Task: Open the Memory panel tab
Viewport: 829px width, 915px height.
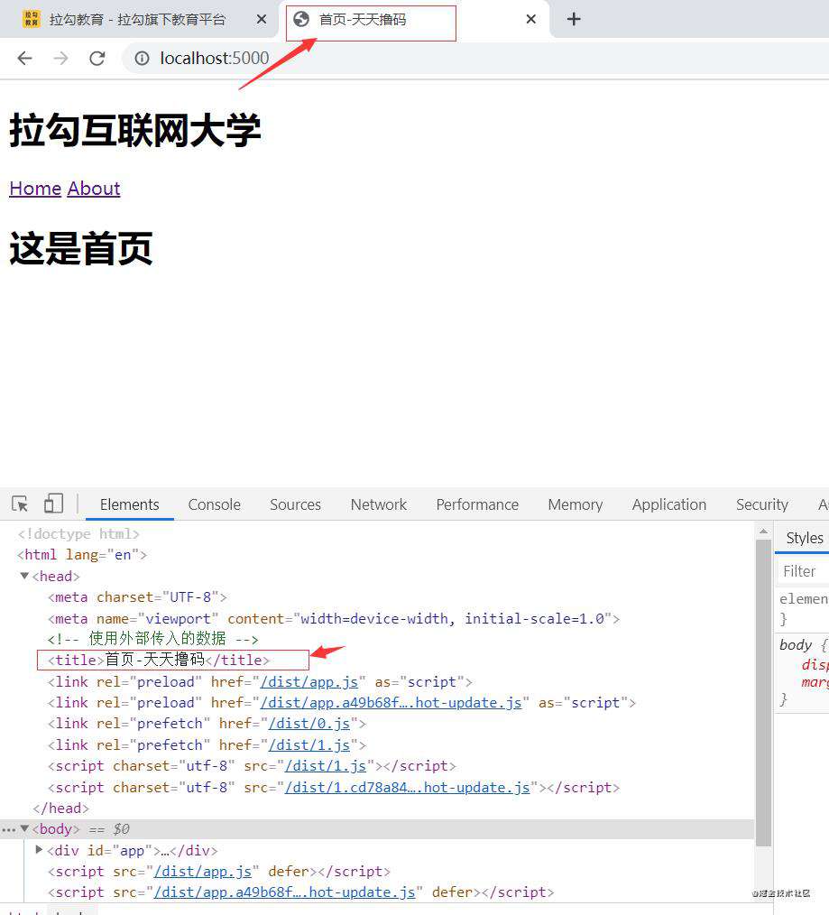Action: (x=576, y=504)
